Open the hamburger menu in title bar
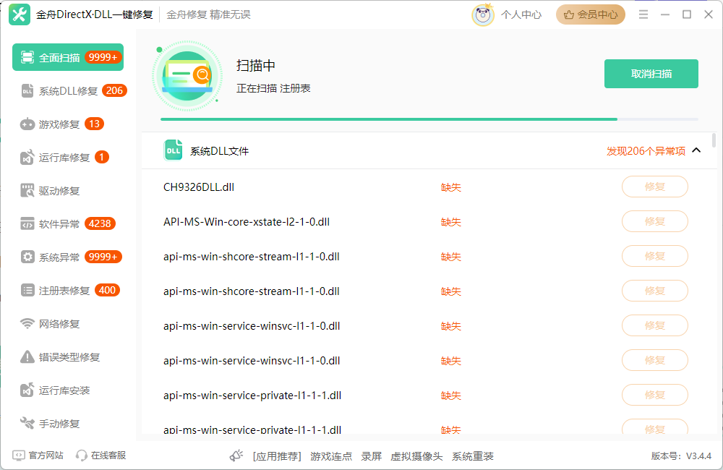 [643, 14]
